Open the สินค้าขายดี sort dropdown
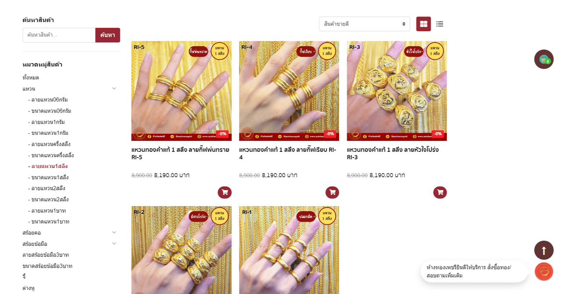This screenshot has height=294, width=561. [365, 24]
